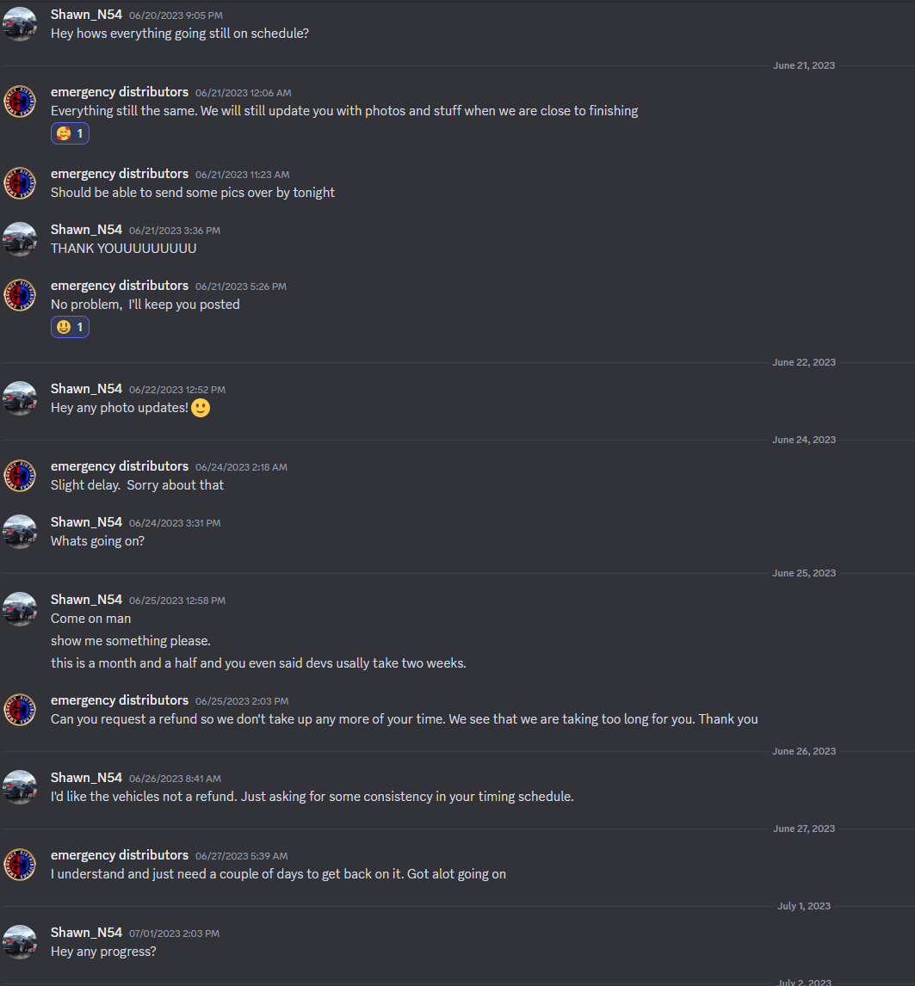Image resolution: width=915 pixels, height=986 pixels.
Task: Open Shawn_N54's avatar beside "Hey any progress?"
Action: (x=20, y=942)
